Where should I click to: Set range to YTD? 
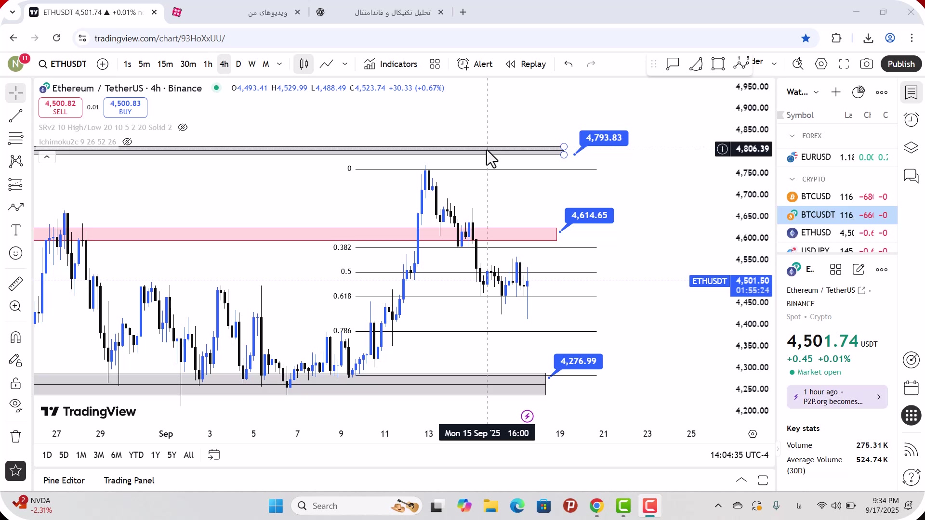click(136, 455)
